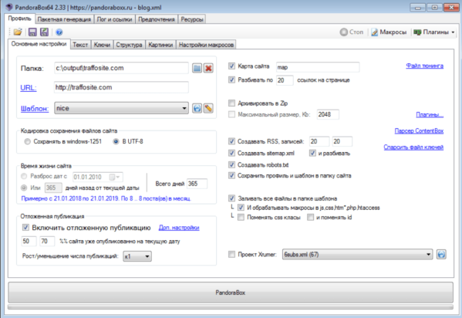Screen dimensions: 462x318
Task: Toggle Создавать robots.txt checkbox
Action: pyautogui.click(x=231, y=164)
